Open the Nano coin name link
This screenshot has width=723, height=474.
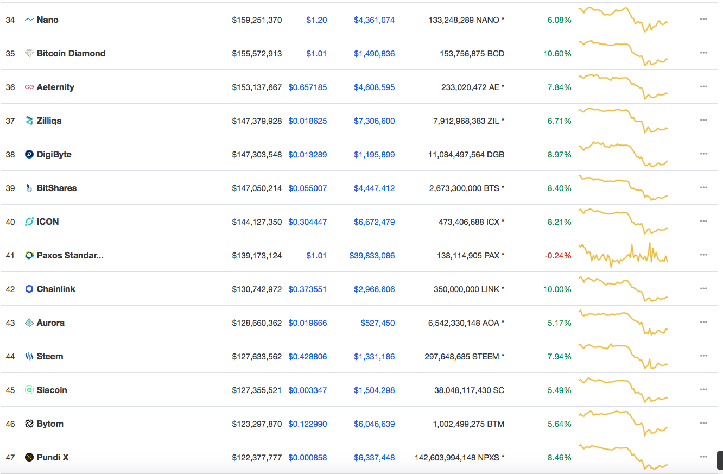tap(48, 20)
